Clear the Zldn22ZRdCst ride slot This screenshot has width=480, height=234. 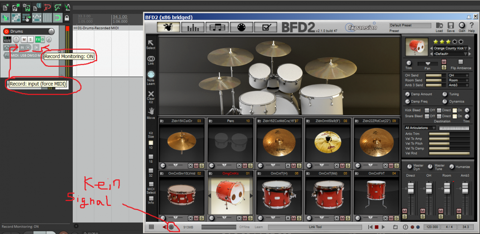[385, 165]
